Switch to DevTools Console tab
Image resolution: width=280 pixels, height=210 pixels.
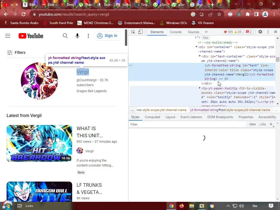176,32
